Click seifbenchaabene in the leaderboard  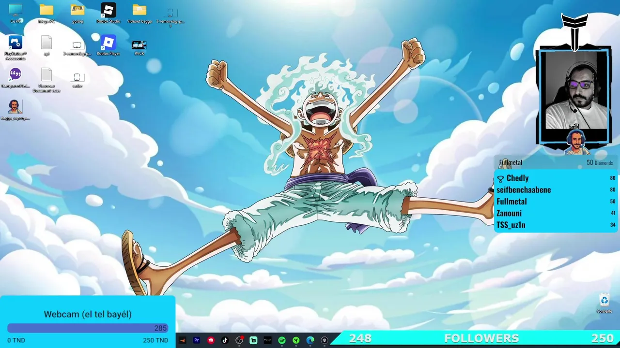coord(524,190)
